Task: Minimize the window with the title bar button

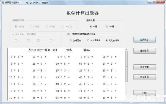Action: (x=149, y=2)
